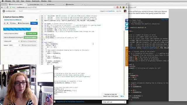The height and width of the screenshot is (105, 187).
Task: Click the blue striped progress bar
Action: (17, 29)
